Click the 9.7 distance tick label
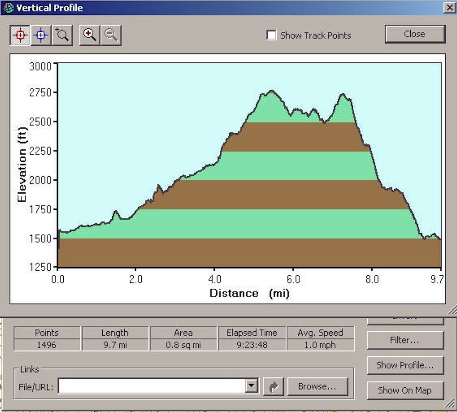Viewport: 457px width, 412px height. pos(437,279)
